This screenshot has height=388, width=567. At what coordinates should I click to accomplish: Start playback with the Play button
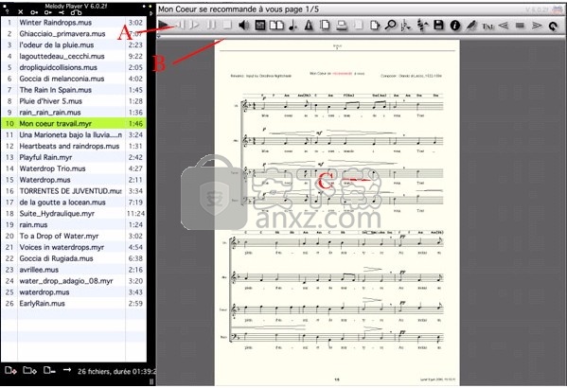coord(163,25)
